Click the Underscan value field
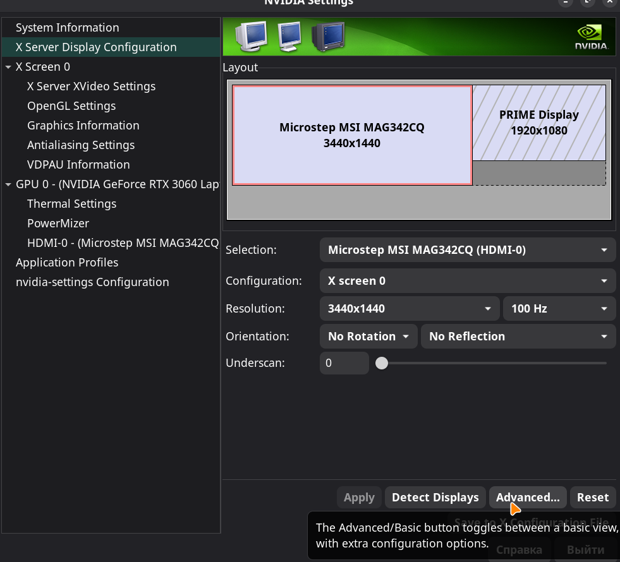This screenshot has height=562, width=620. tap(344, 363)
